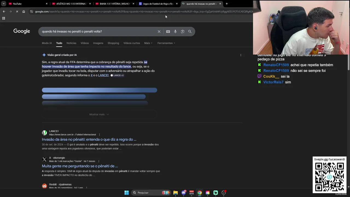View site info icon in address bar
The width and height of the screenshot is (350, 197).
tap(31, 11)
